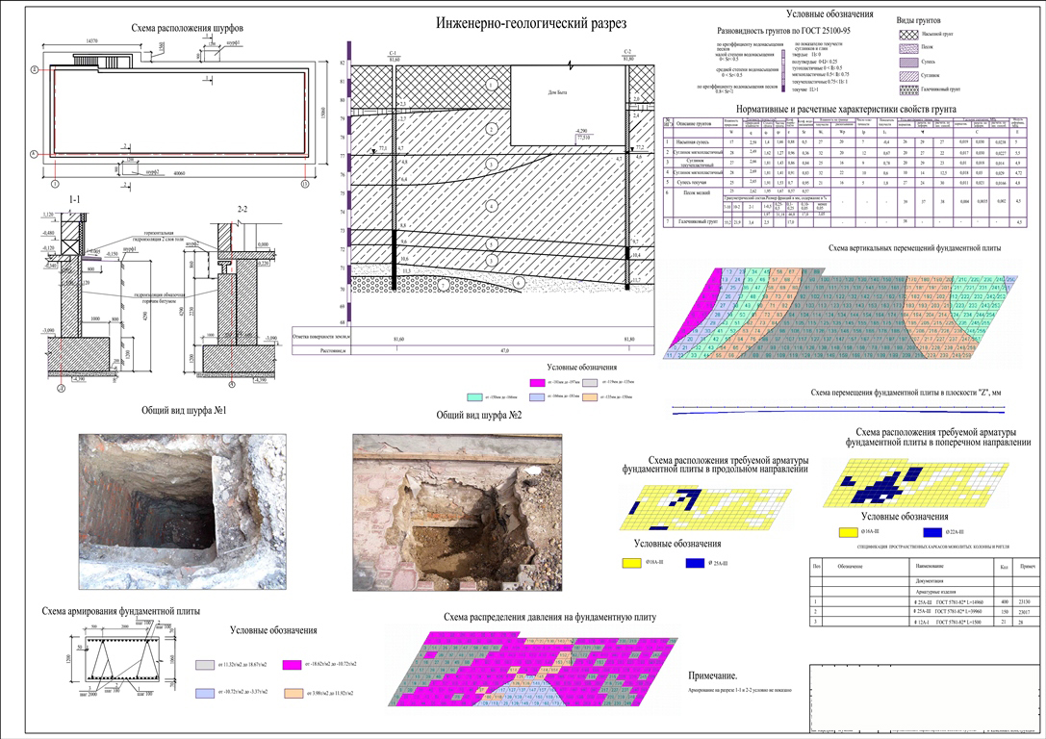
Task: Click the yellow Ø18A-III legend swatch
Action: [x=631, y=563]
